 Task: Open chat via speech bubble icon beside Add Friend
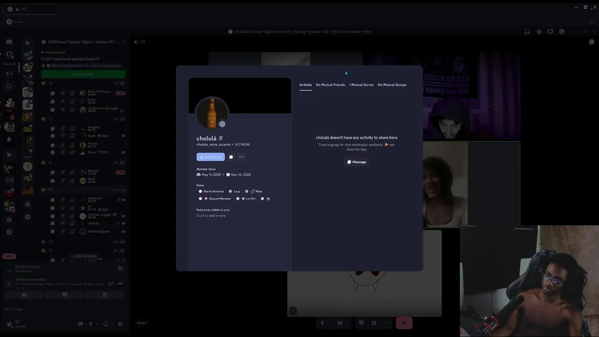(231, 157)
